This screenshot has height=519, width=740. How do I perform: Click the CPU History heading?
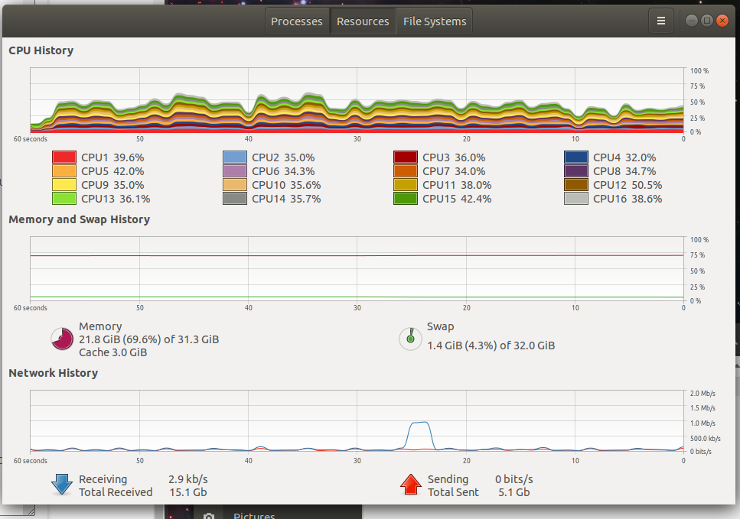click(x=41, y=50)
